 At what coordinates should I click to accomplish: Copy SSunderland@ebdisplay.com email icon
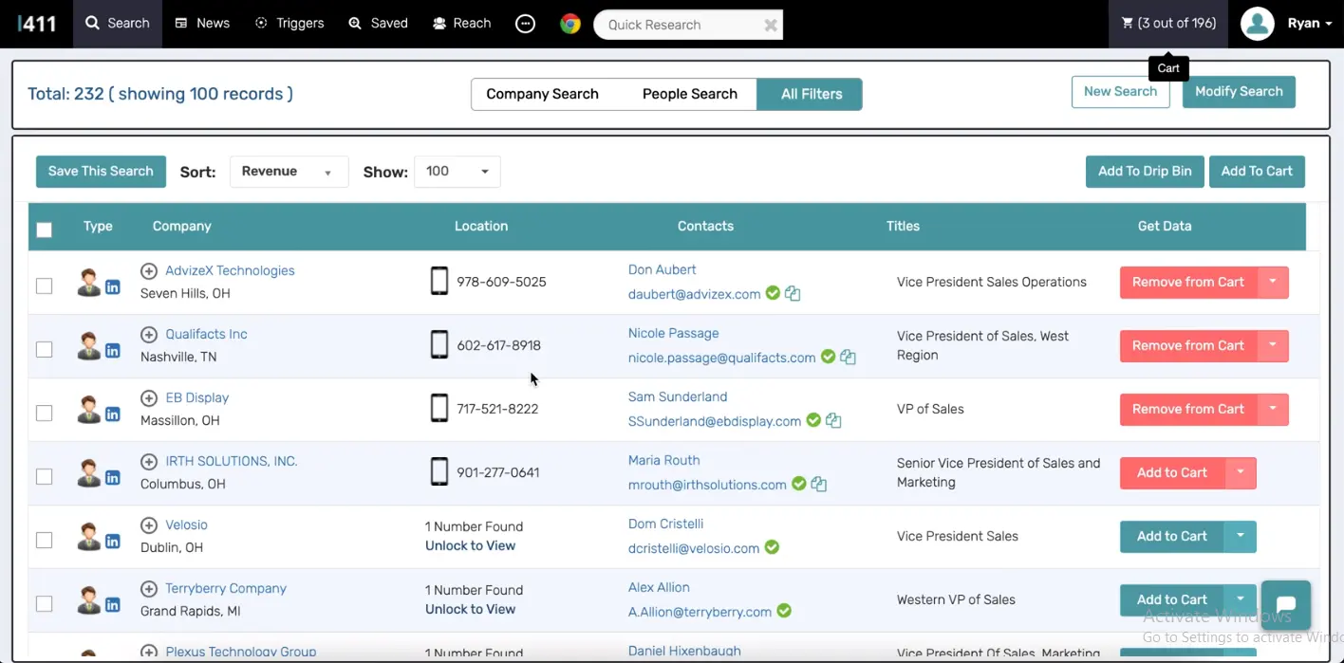click(833, 421)
